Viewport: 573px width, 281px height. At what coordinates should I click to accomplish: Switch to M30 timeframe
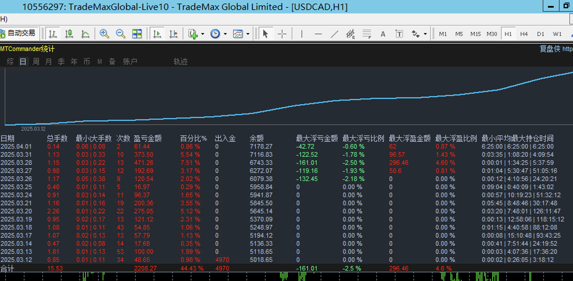tap(492, 34)
